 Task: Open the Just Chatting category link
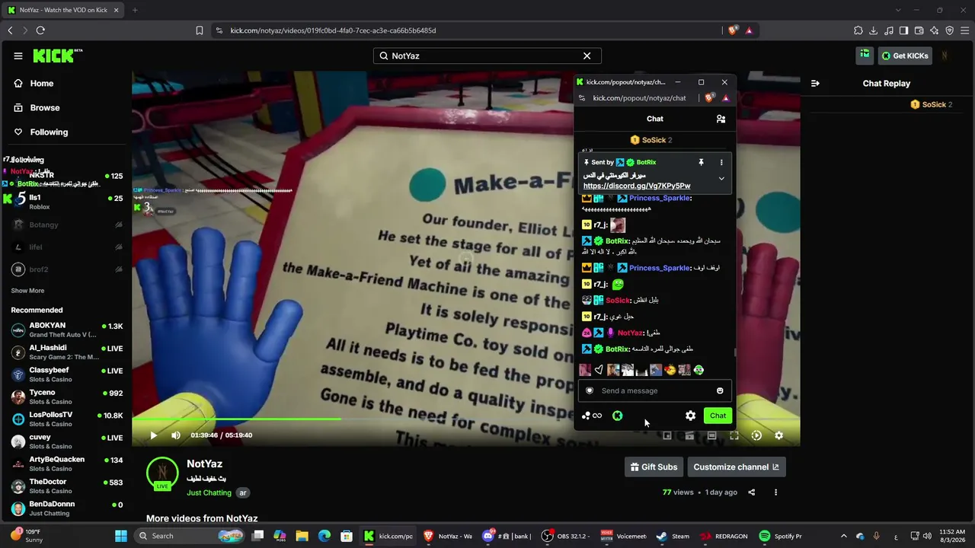point(209,492)
